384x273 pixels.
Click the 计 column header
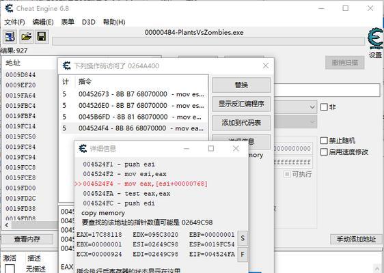tap(66, 81)
